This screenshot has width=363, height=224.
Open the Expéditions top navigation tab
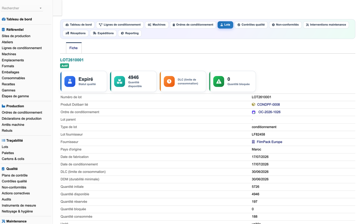(x=103, y=33)
